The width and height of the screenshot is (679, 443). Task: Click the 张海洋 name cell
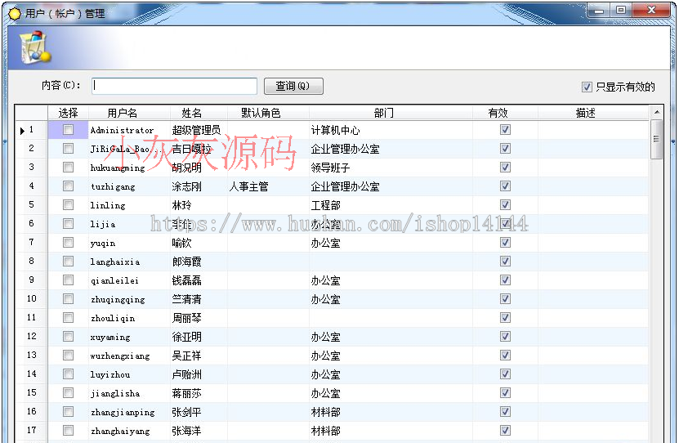tap(199, 431)
